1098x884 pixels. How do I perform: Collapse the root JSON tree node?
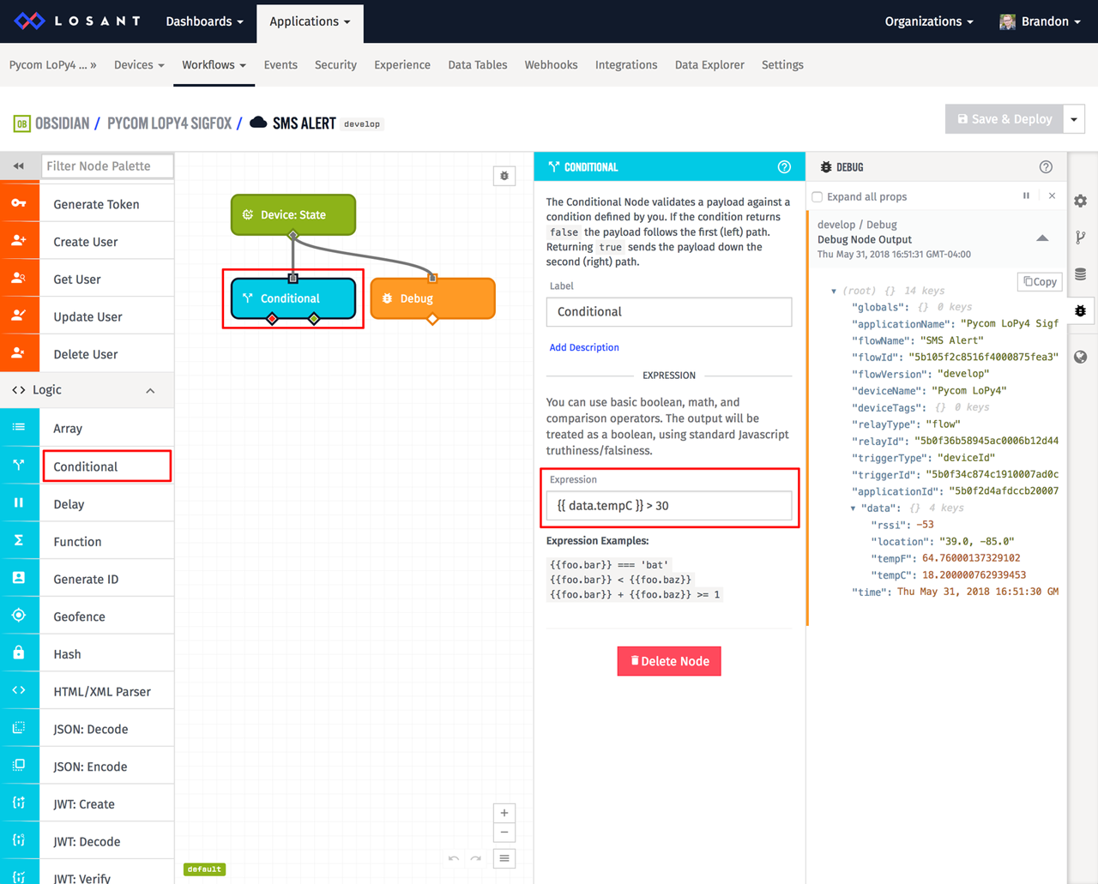(834, 292)
